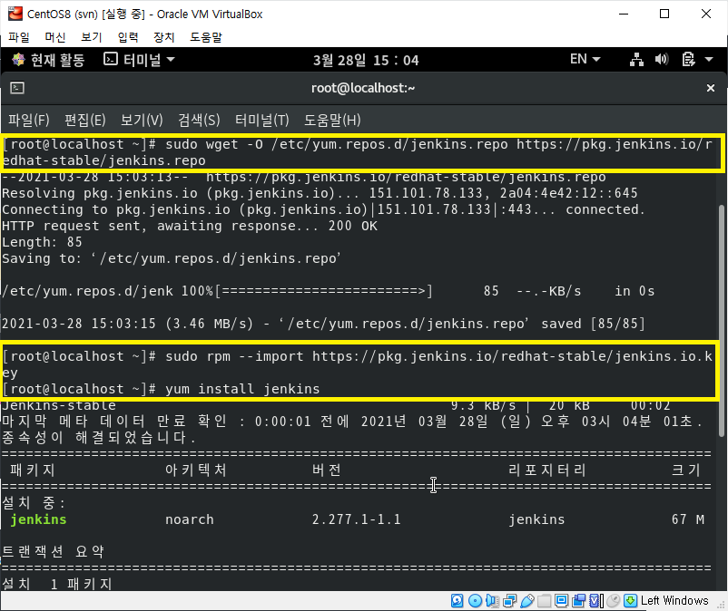The image size is (728, 611).
Task: Click the 리포지터리 column header
Action: point(547,470)
